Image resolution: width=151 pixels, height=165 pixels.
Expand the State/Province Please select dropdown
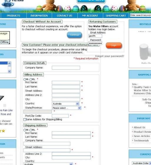click(x=67, y=108)
